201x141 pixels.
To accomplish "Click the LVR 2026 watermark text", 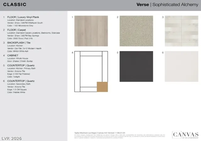I will [12, 138].
